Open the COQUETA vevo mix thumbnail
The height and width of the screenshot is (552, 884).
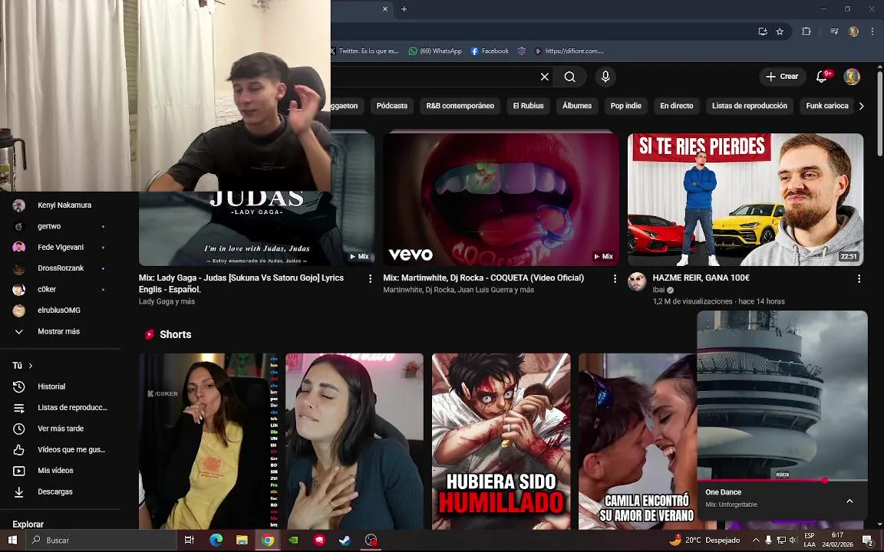pos(500,199)
